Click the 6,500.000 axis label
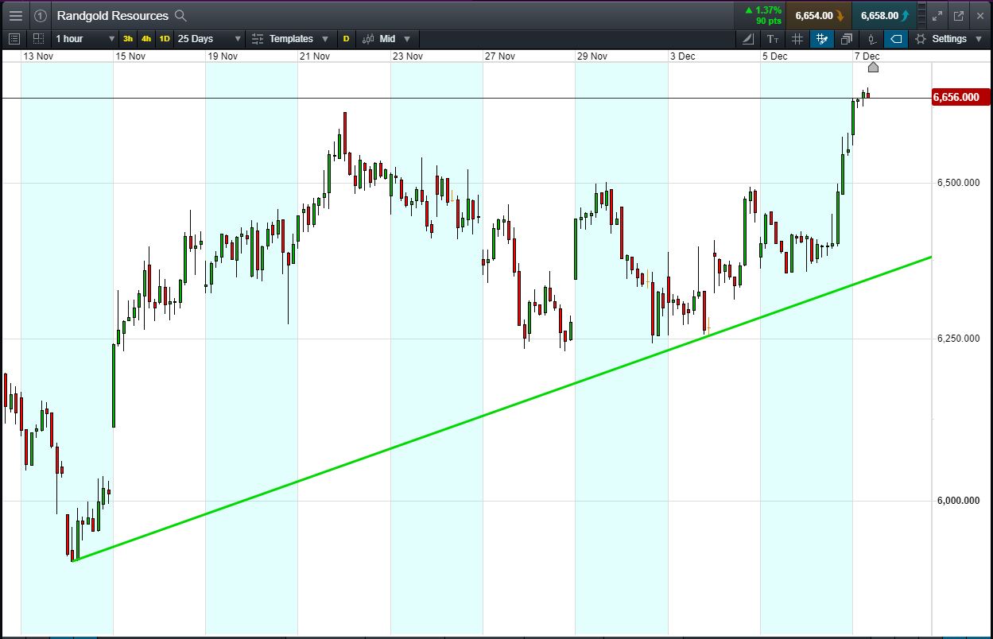This screenshot has width=993, height=639. (957, 183)
